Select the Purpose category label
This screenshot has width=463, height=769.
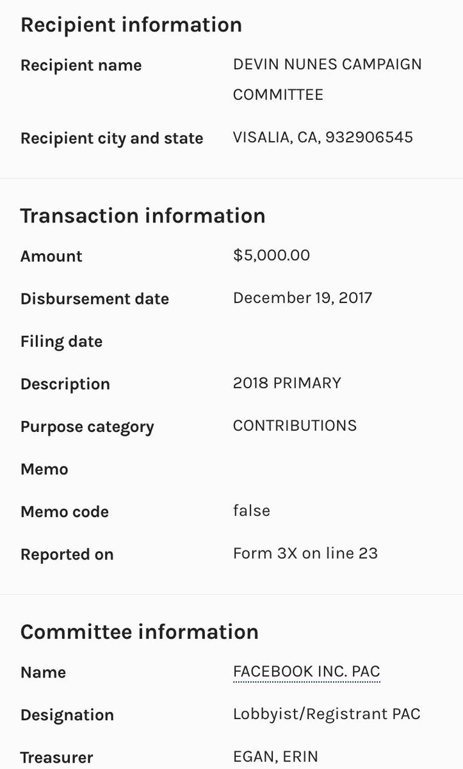87,427
